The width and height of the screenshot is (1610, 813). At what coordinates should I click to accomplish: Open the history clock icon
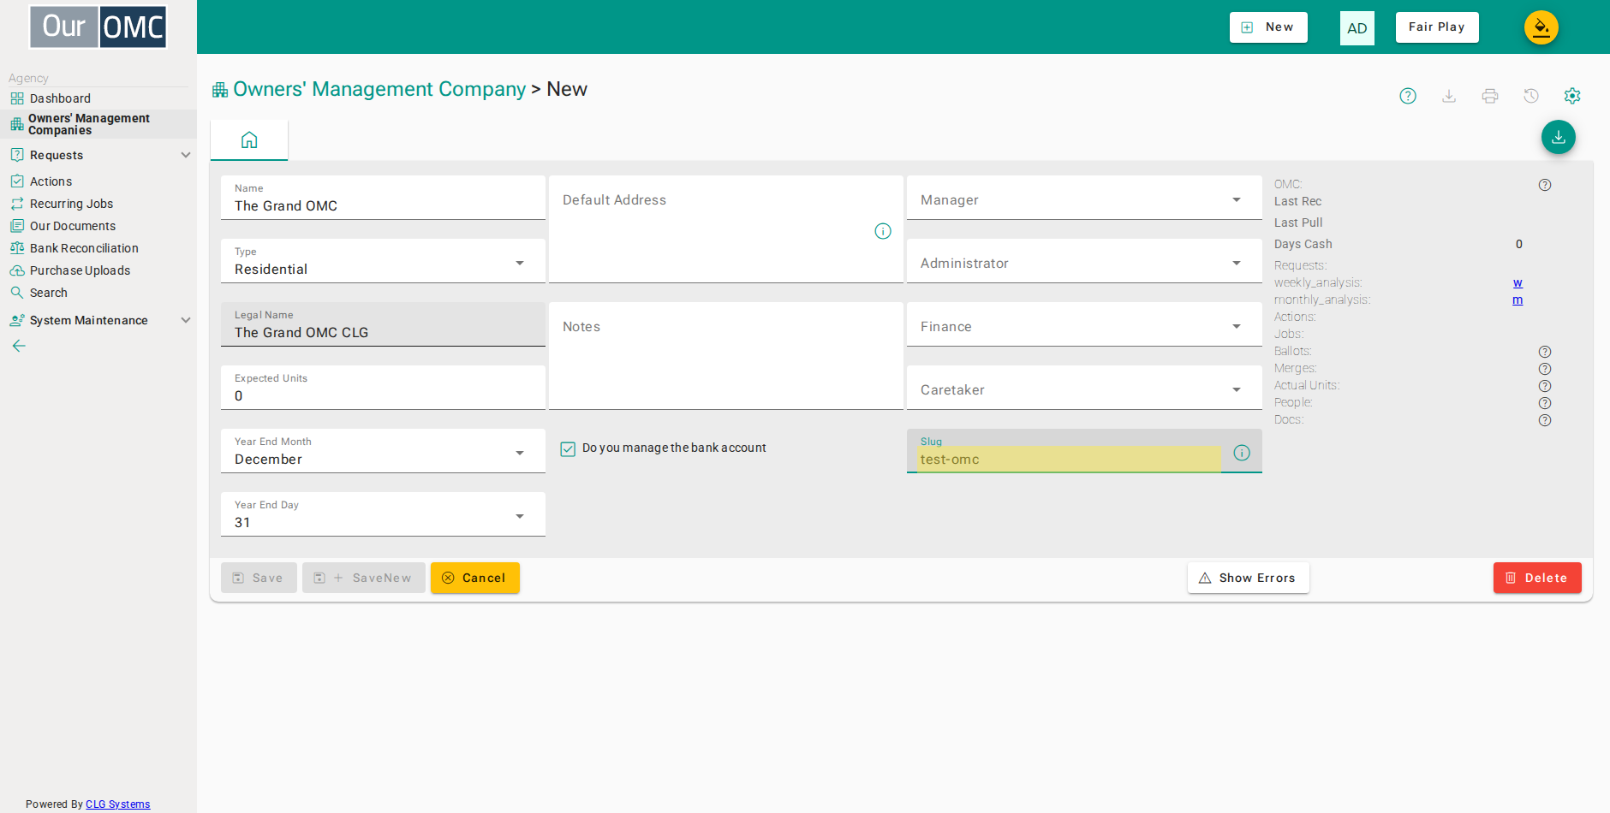pos(1531,96)
